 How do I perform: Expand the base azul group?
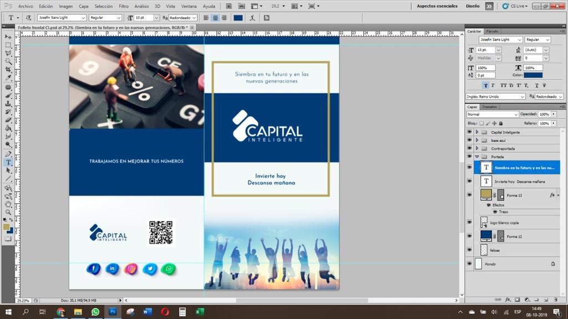[477, 140]
